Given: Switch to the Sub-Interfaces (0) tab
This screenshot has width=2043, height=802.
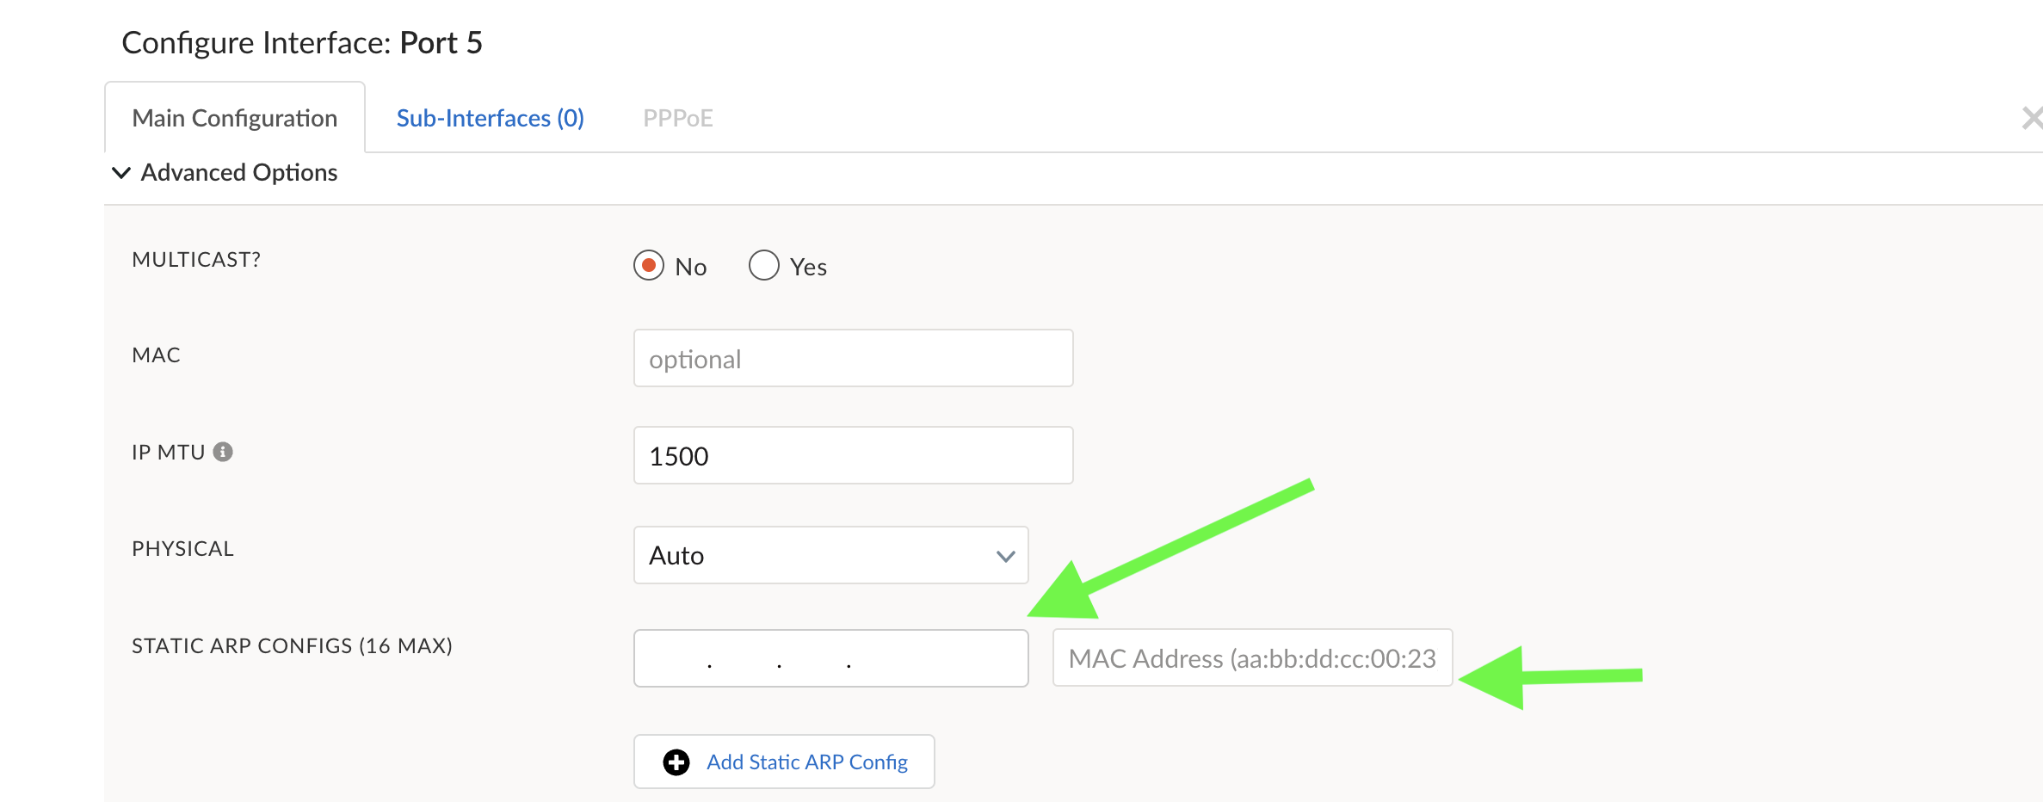Looking at the screenshot, I should (490, 118).
